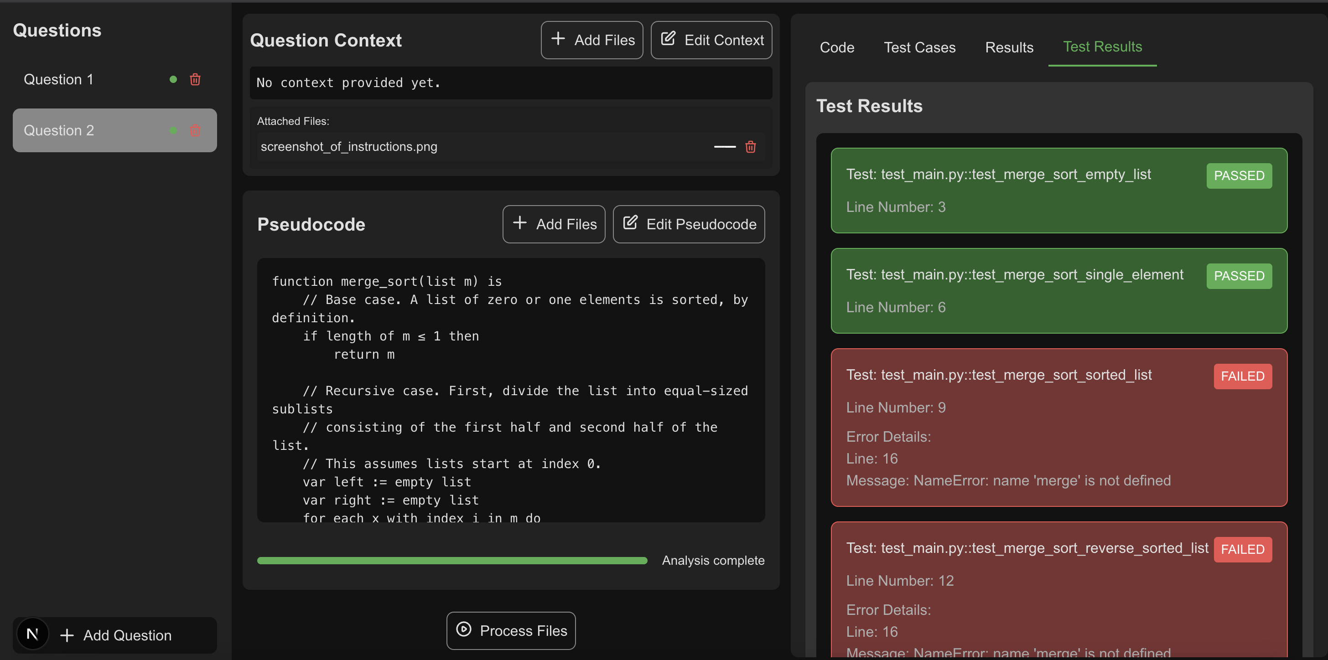Screen dimensions: 1328x660
Task: Open the Test Cases tab
Action: click(x=919, y=47)
